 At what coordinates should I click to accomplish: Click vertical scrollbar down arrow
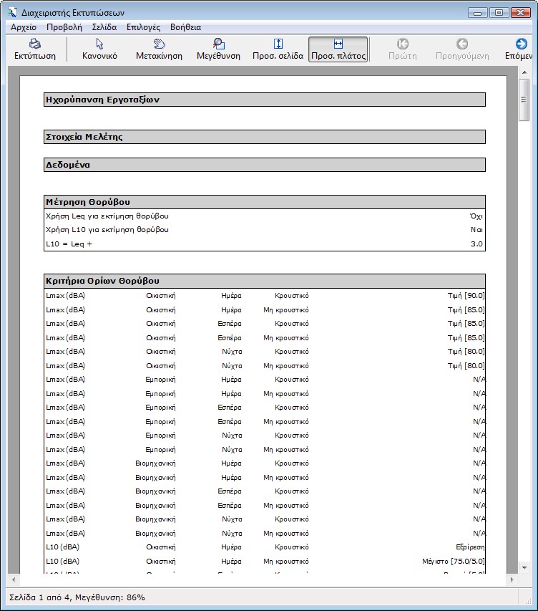[524, 567]
